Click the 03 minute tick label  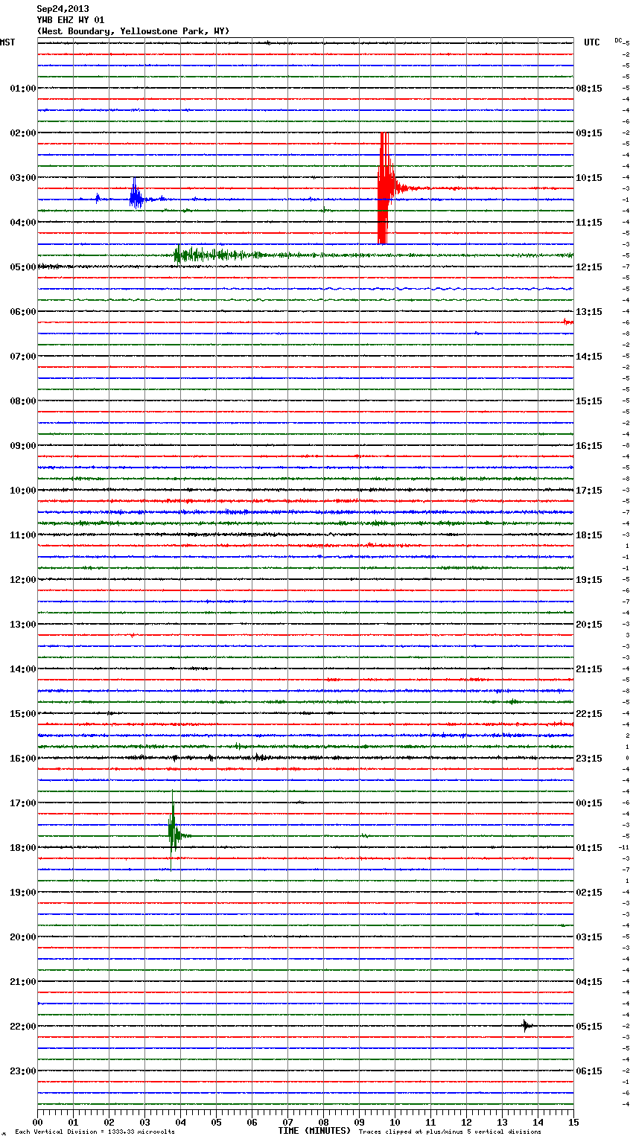click(x=144, y=1121)
